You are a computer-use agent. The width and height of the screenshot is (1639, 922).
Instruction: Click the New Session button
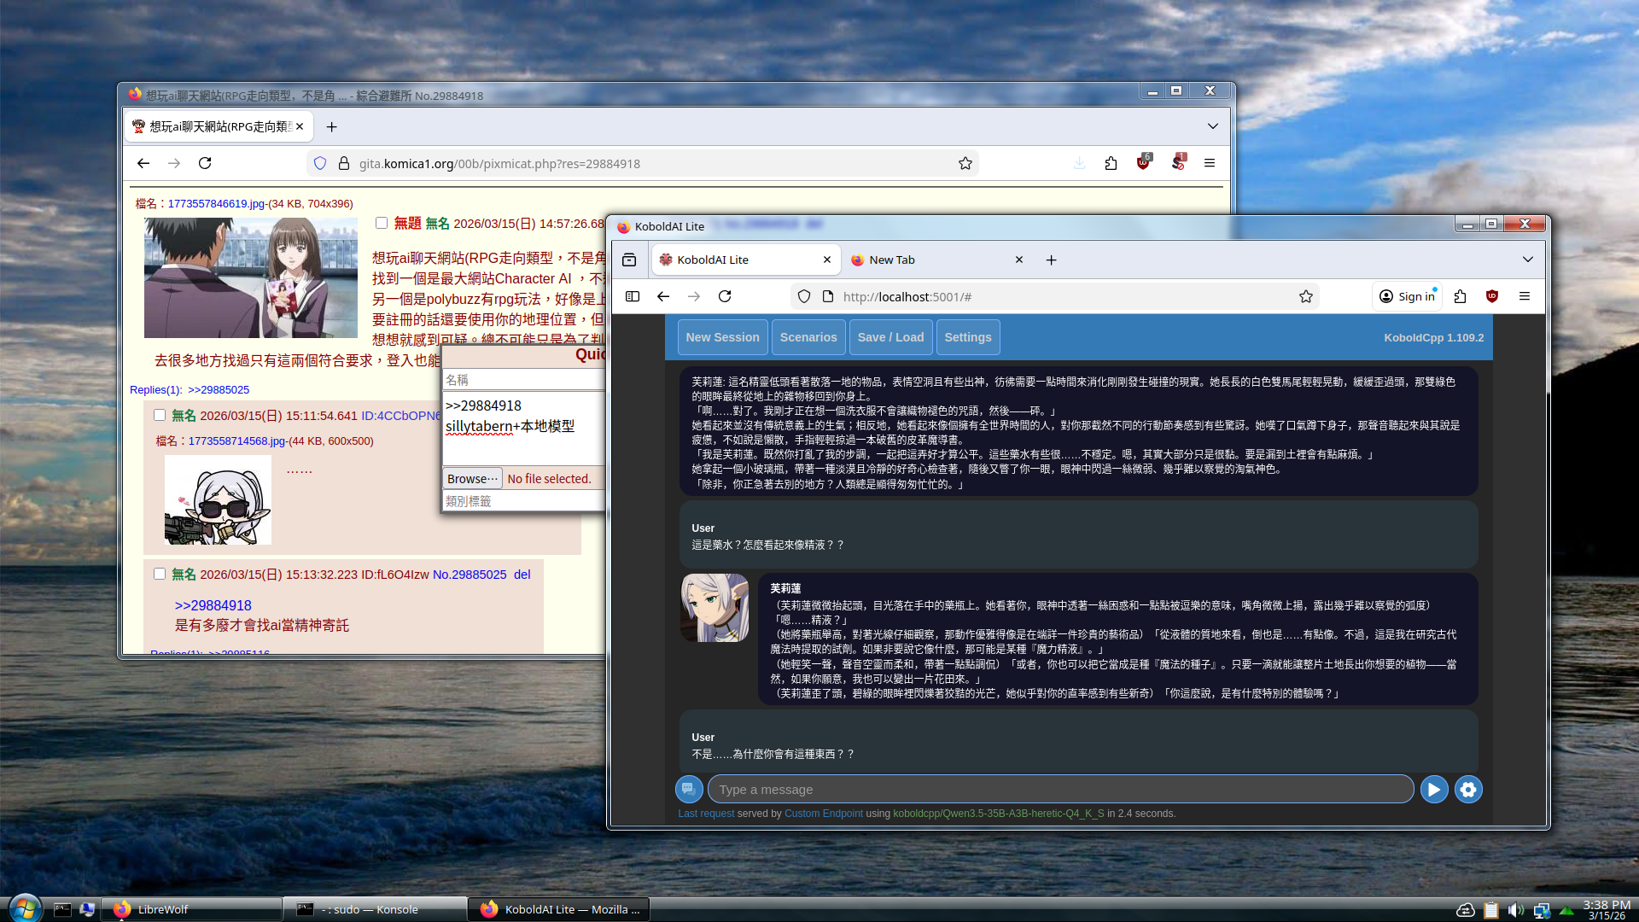722,337
